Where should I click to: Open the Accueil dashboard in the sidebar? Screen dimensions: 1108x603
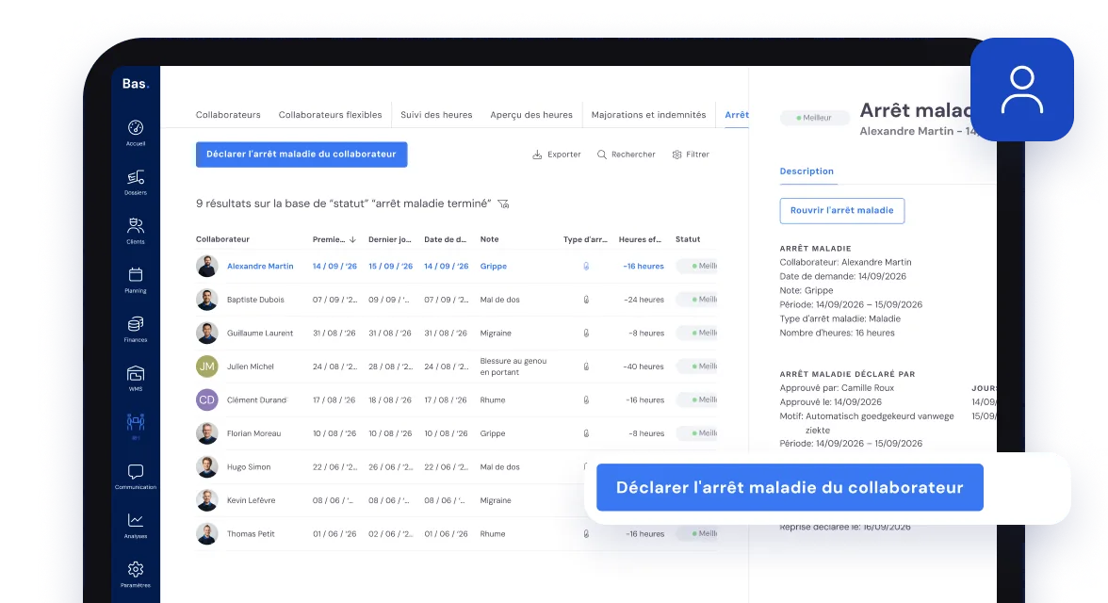click(136, 132)
